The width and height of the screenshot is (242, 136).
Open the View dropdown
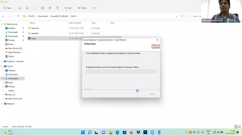[83, 8]
